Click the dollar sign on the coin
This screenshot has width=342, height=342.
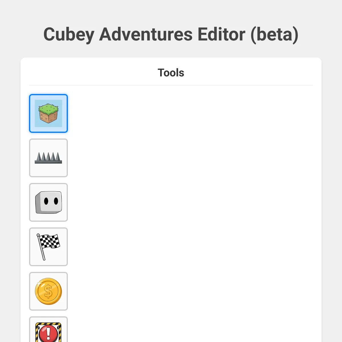click(x=48, y=292)
